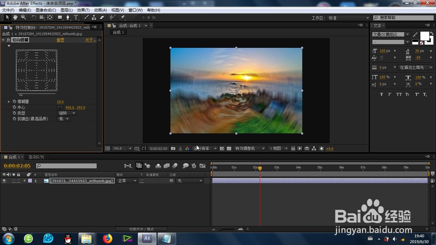Click the timeline layer search field
Viewport: 436px width, 245px height.
click(x=66, y=166)
